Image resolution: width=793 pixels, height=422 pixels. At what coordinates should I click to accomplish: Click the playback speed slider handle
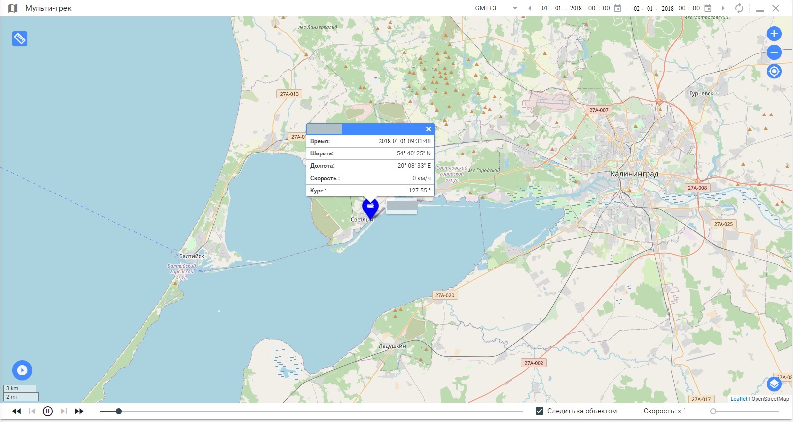(x=713, y=411)
